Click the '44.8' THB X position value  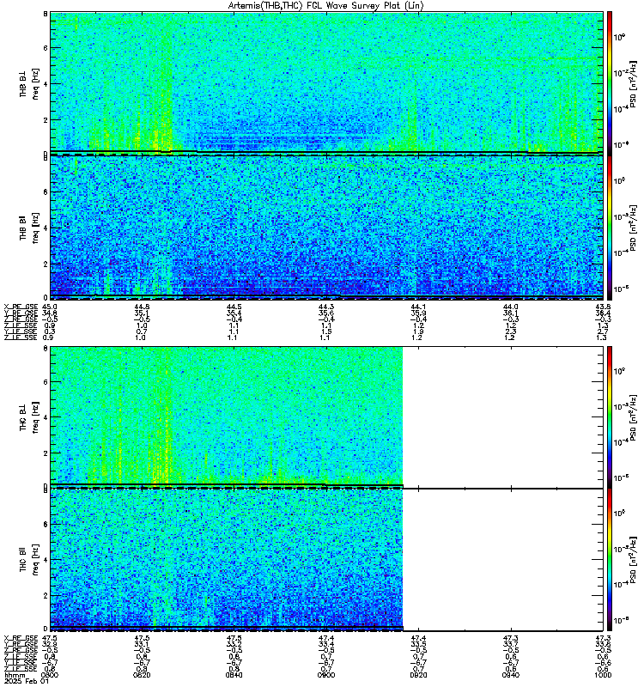coord(142,307)
